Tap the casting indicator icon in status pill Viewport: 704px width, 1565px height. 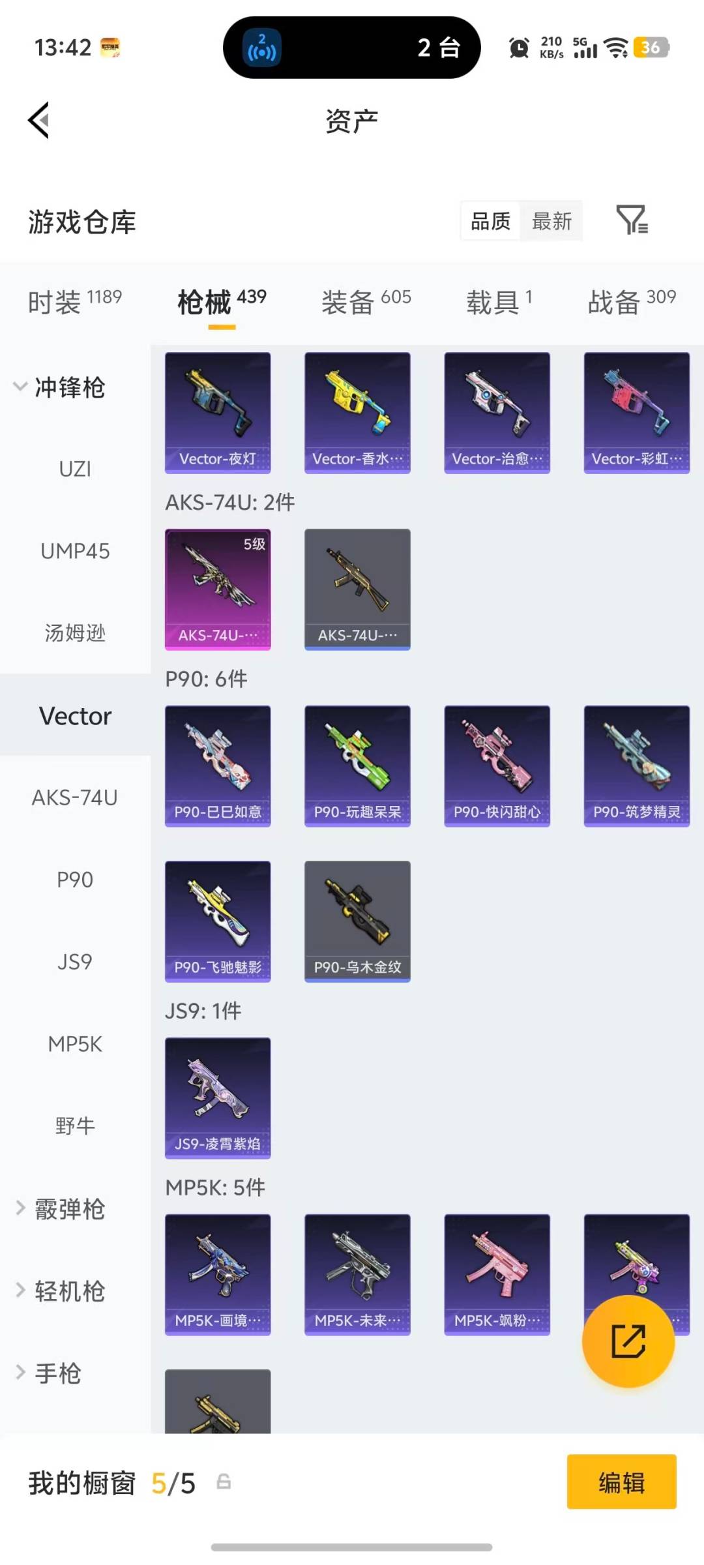[x=262, y=48]
